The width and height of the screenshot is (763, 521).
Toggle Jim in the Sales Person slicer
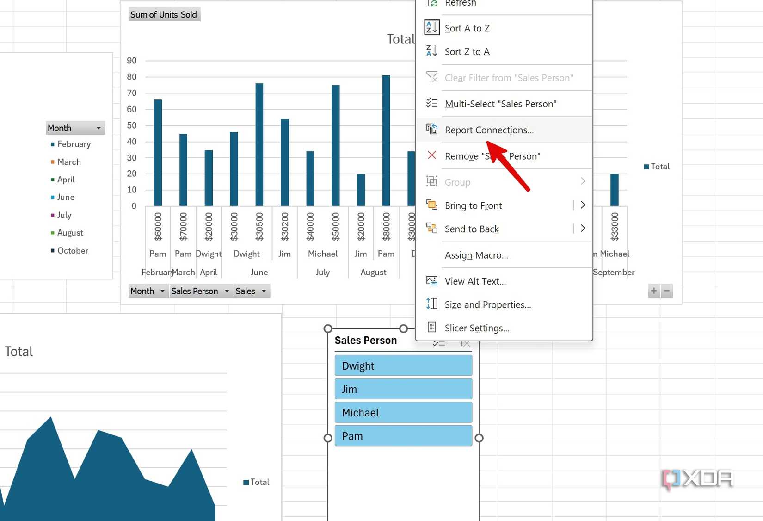coord(403,389)
